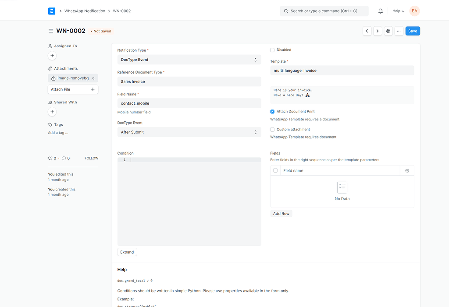Add share with plus under Shared With
Viewport: 449px width, 307px height.
click(52, 112)
